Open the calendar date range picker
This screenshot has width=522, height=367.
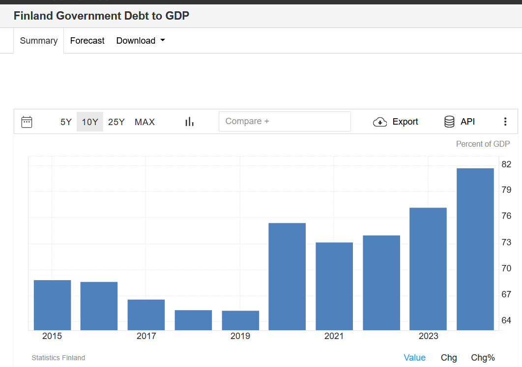click(27, 122)
